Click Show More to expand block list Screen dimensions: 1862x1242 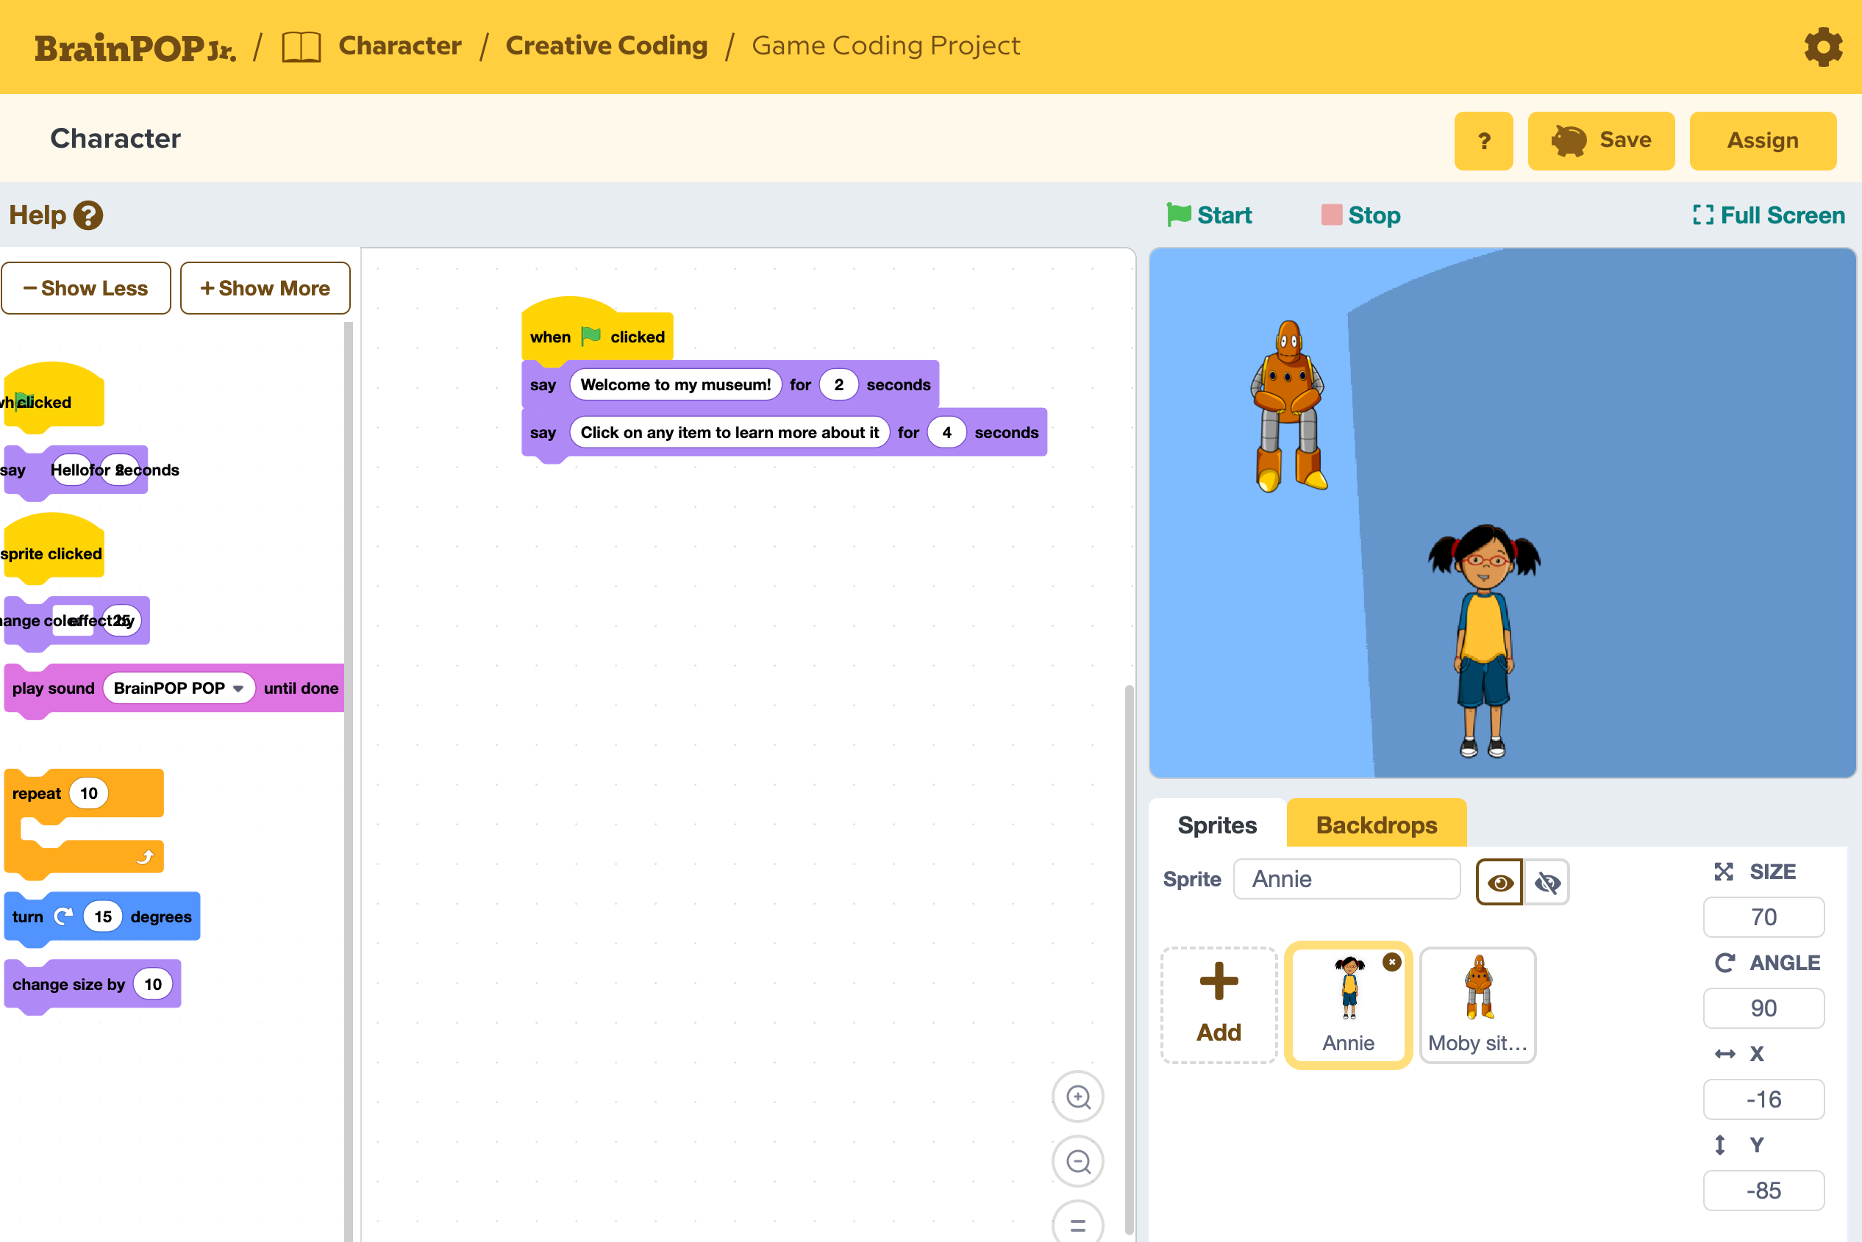point(265,288)
